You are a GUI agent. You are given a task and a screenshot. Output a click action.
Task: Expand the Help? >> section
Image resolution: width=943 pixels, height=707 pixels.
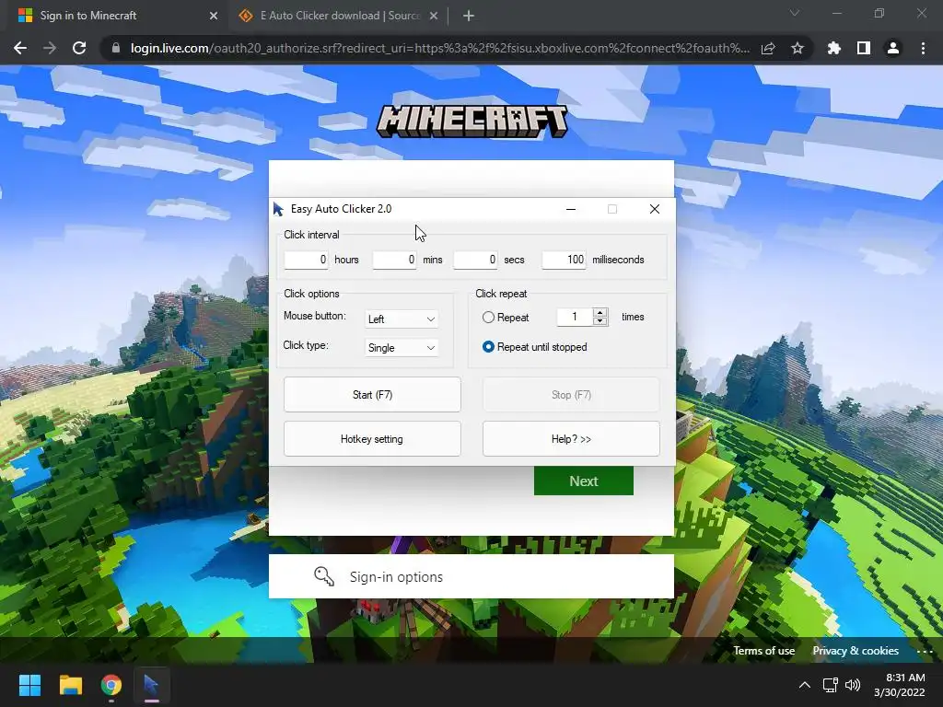click(x=571, y=439)
